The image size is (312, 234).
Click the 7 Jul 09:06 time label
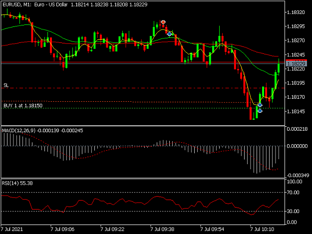(x=62, y=229)
